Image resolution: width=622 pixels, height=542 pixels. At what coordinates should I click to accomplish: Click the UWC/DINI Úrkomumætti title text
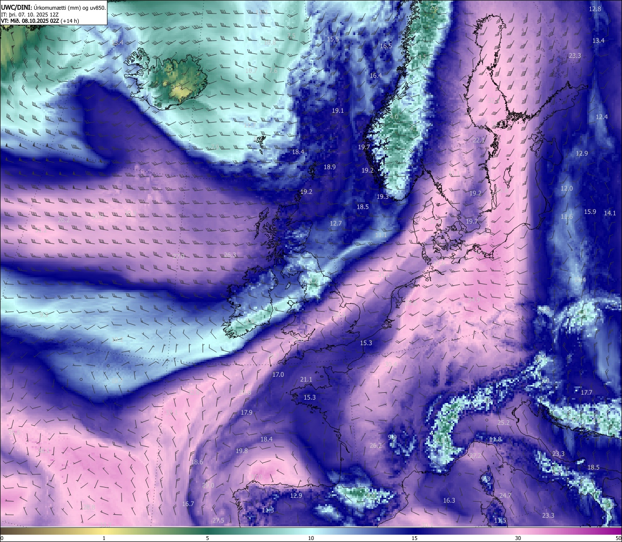click(52, 7)
